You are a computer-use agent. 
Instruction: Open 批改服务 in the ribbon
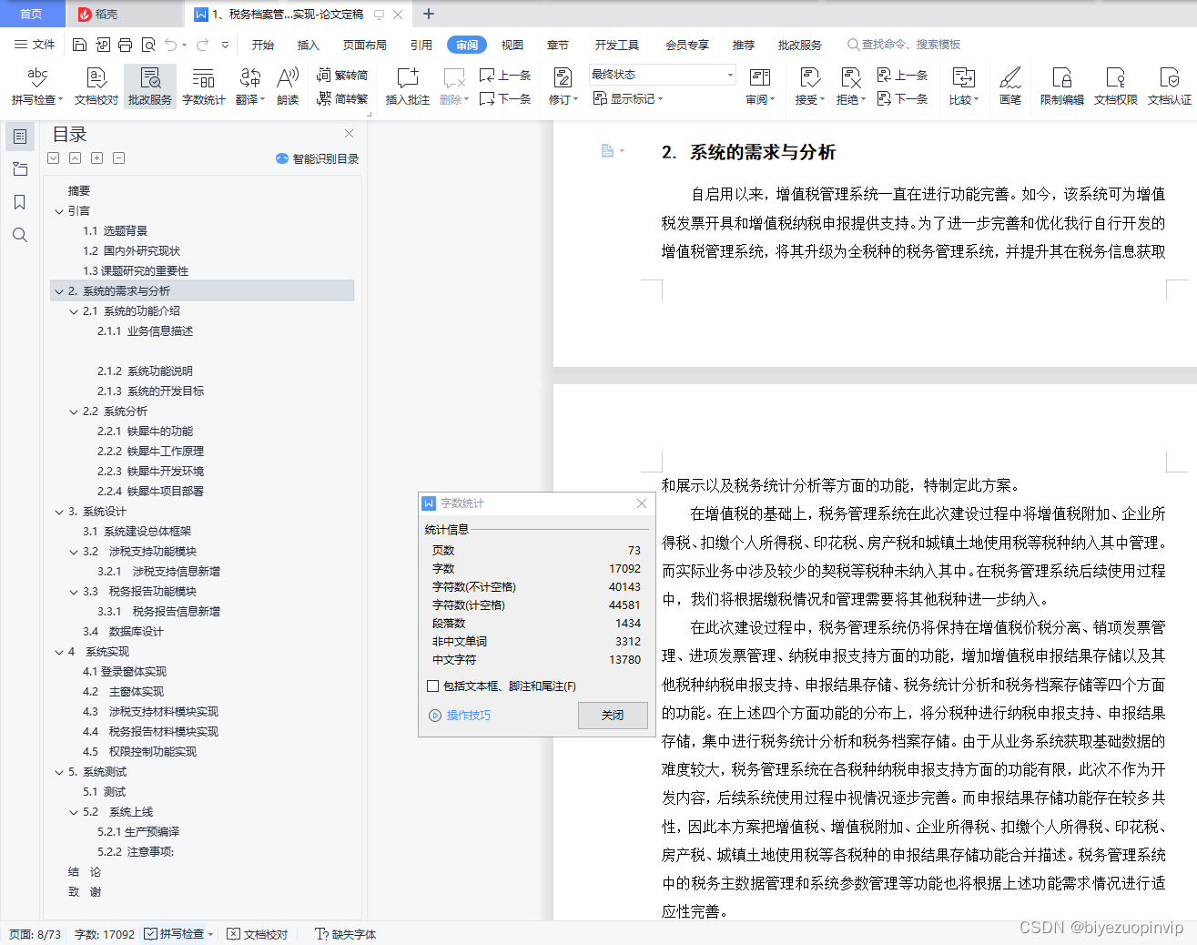pyautogui.click(x=150, y=86)
